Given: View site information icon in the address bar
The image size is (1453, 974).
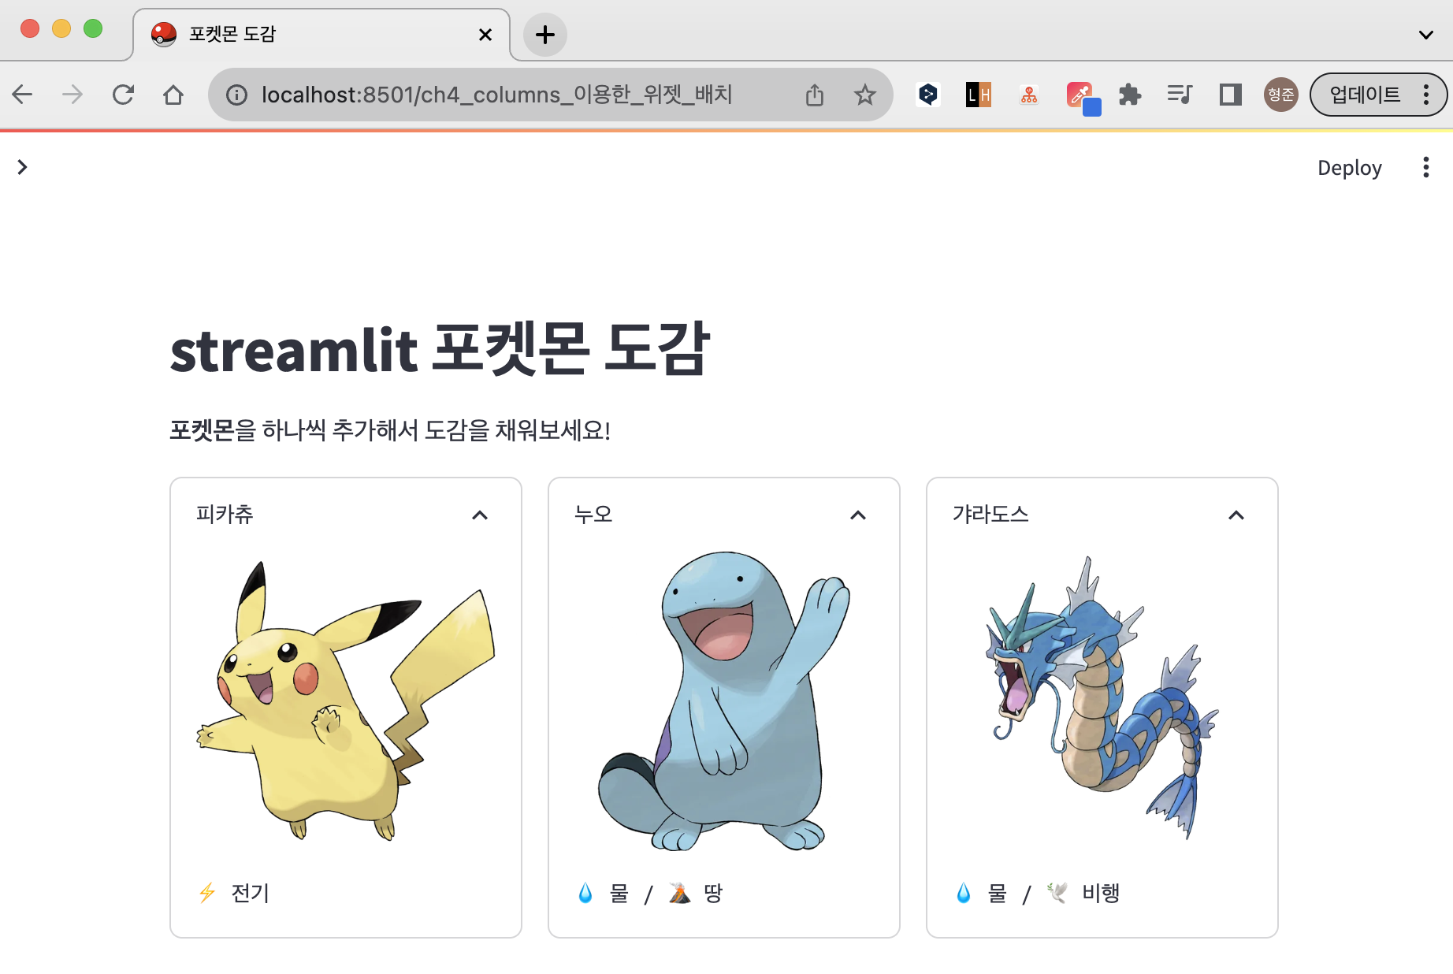Looking at the screenshot, I should coord(236,95).
